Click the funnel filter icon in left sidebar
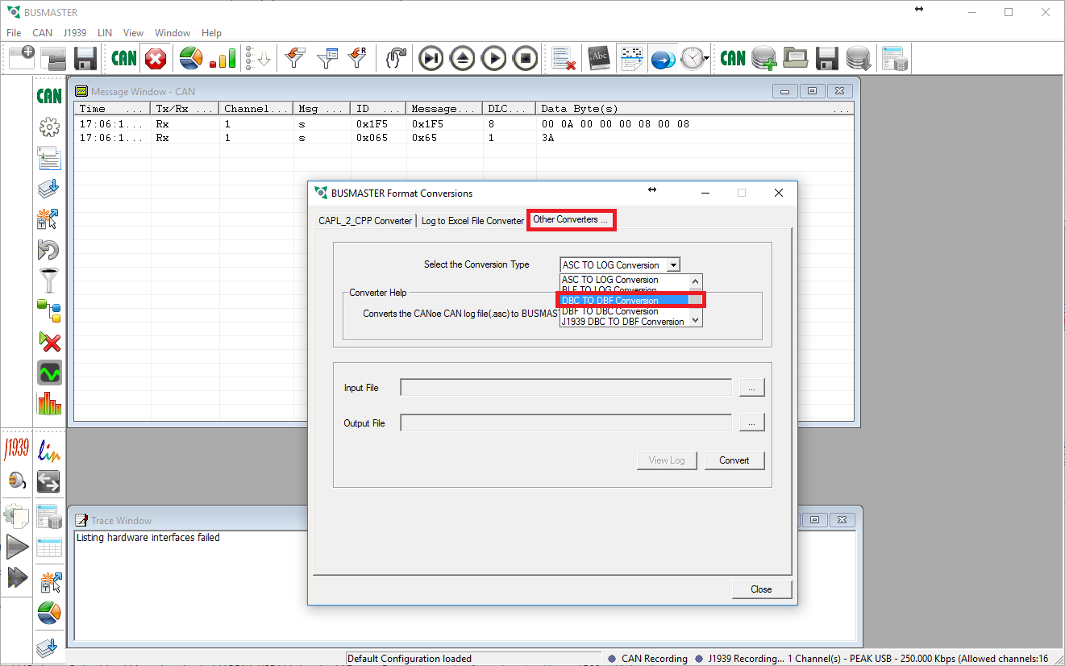 (x=49, y=280)
